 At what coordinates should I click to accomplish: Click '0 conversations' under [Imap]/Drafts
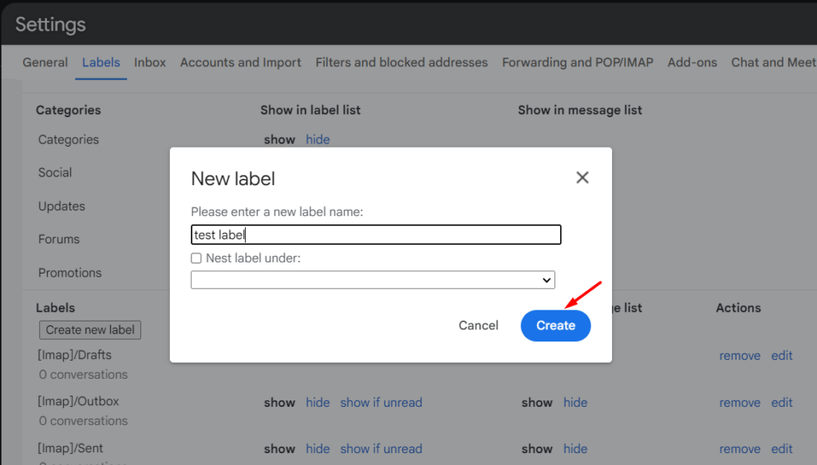pos(83,374)
